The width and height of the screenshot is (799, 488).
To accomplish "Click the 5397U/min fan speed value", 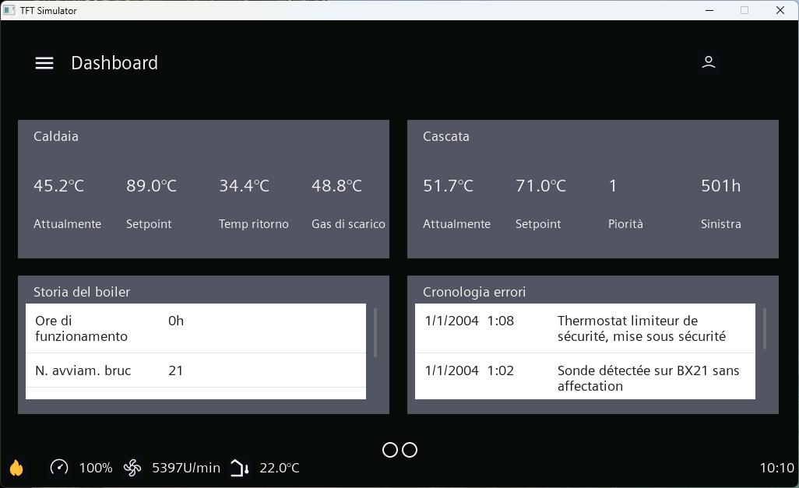I will [x=186, y=468].
